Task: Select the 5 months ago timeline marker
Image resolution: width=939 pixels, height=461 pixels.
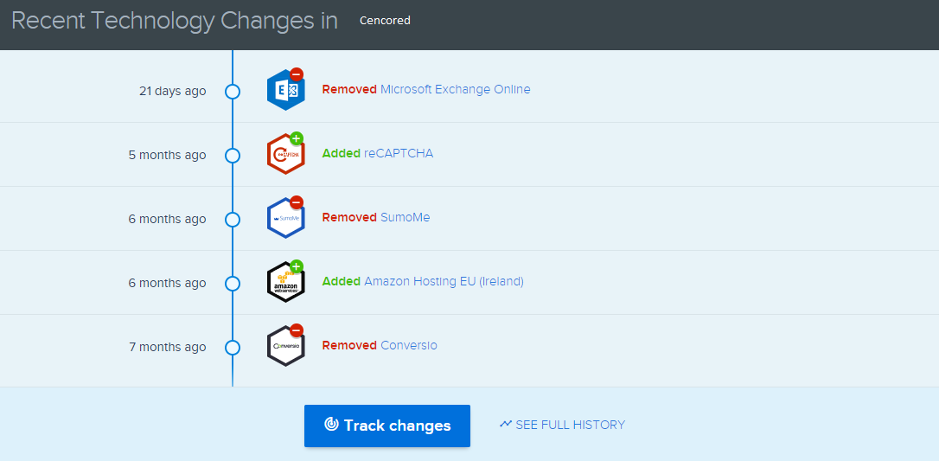Action: (x=232, y=155)
